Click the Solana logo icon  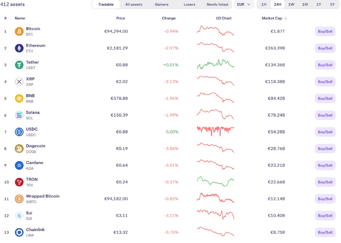click(19, 115)
